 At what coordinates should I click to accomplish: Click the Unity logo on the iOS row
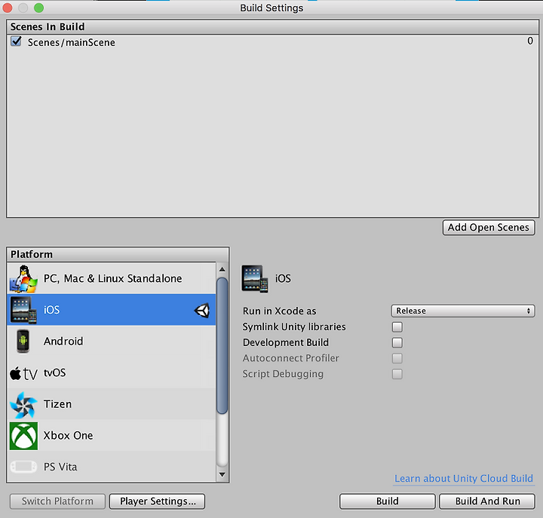point(202,310)
